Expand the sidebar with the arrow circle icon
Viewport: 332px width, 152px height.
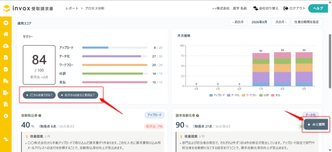pos(6,23)
